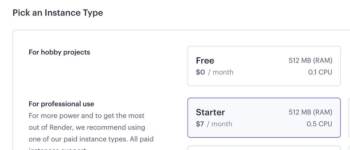The height and width of the screenshot is (150, 350).
Task: Click 512 MB (RAM) on Free plan
Action: [x=310, y=60]
